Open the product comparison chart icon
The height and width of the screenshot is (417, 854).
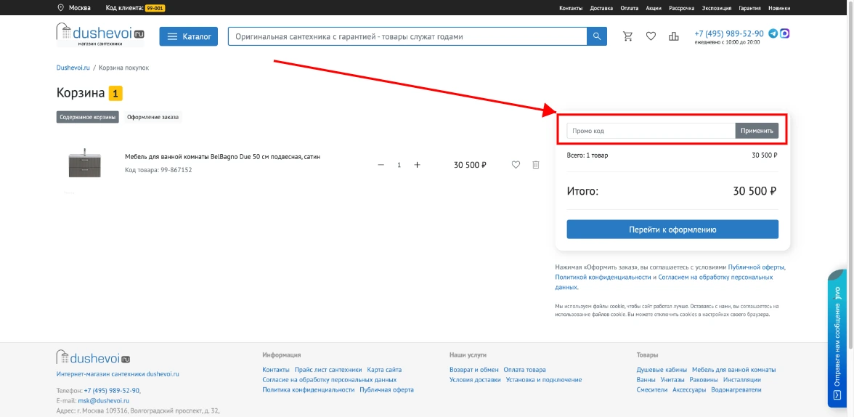[x=674, y=36]
